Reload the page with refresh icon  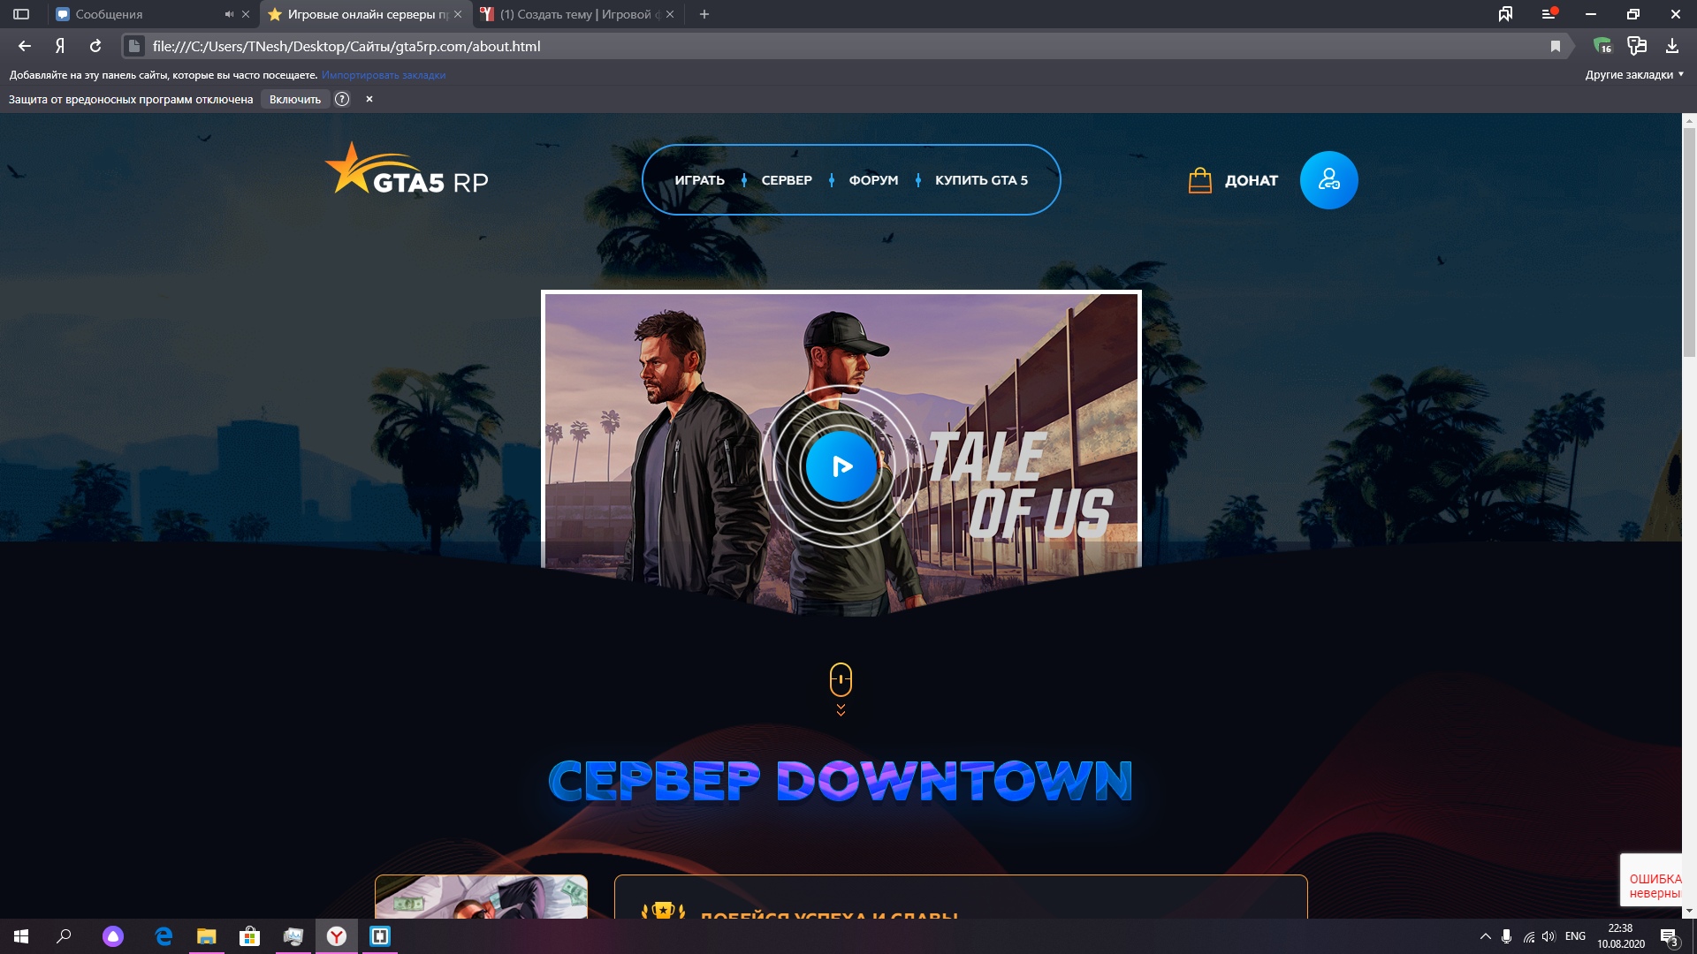point(95,46)
